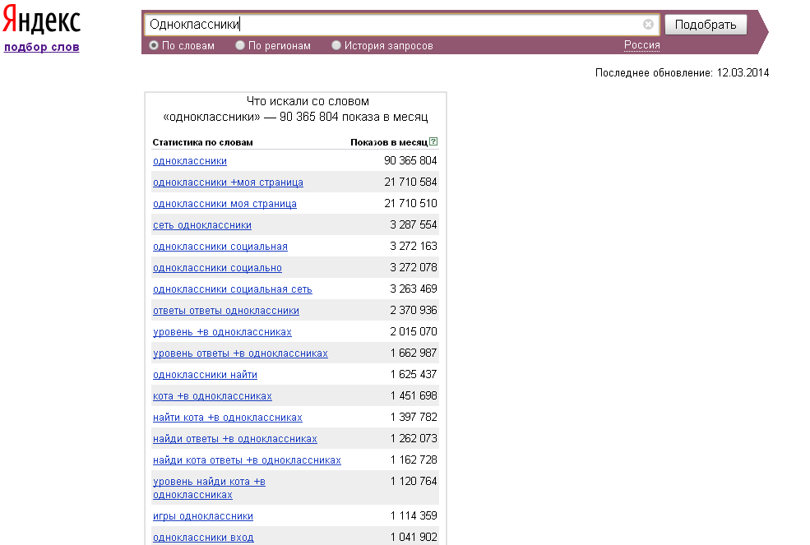The width and height of the screenshot is (810, 545).
Task: Open кота +в одноклассниках link
Action: click(212, 396)
